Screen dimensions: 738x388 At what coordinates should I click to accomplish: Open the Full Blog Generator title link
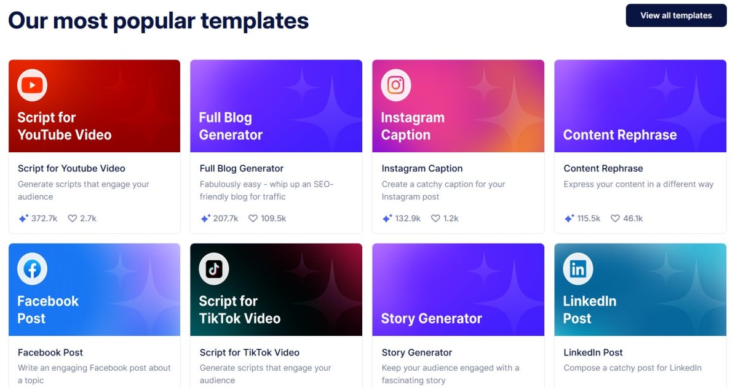242,168
